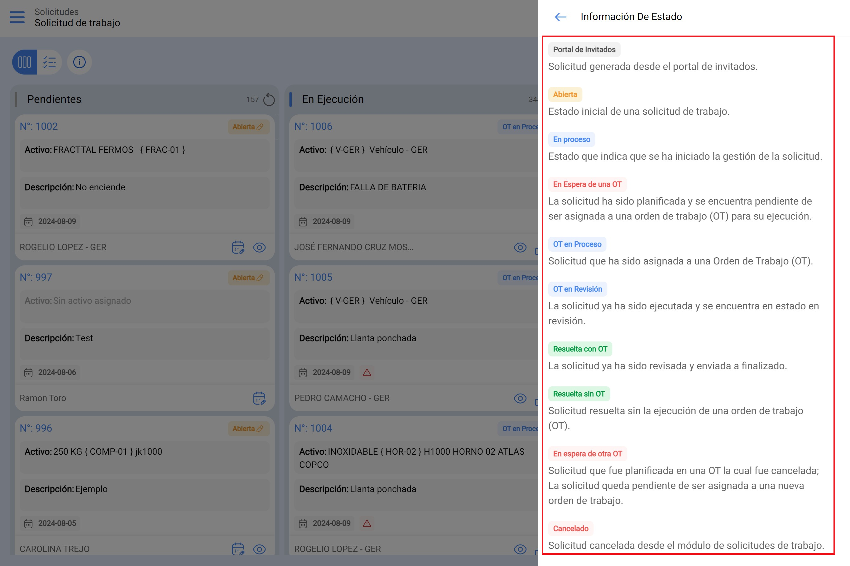Viewport: 850px width, 566px height.
Task: View details of request 1006
Action: (x=520, y=247)
